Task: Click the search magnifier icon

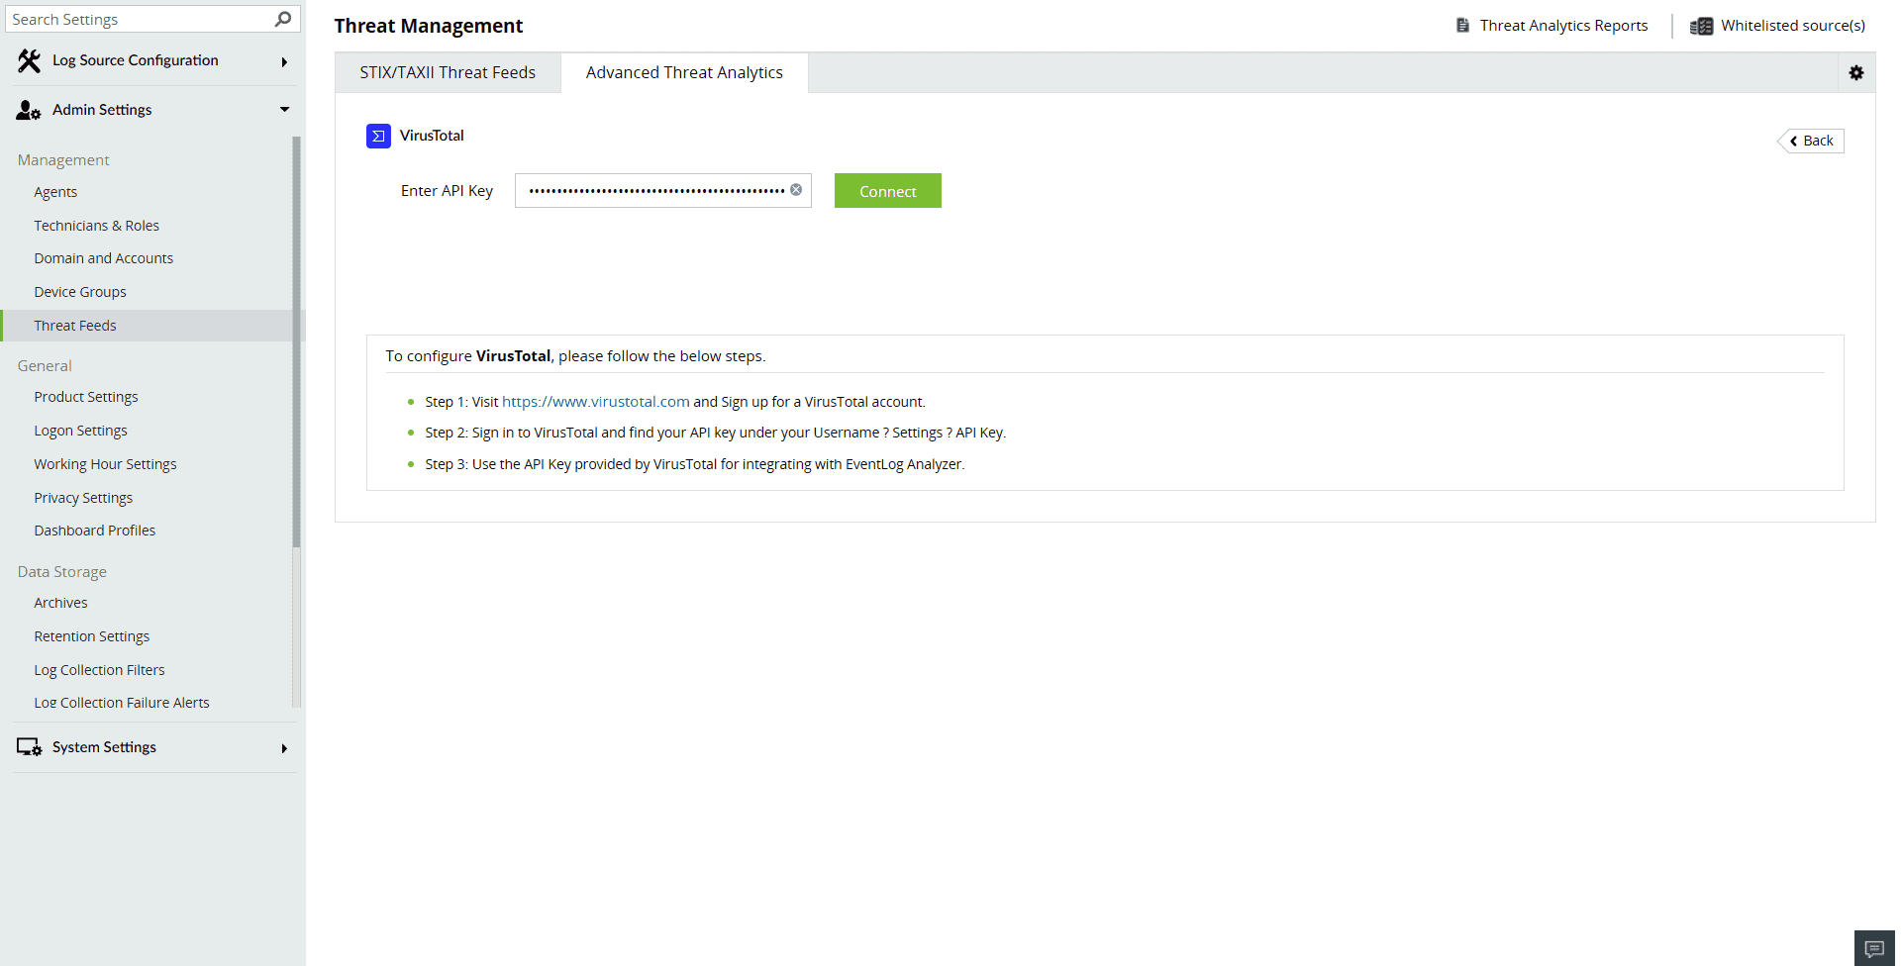Action: pos(283,19)
